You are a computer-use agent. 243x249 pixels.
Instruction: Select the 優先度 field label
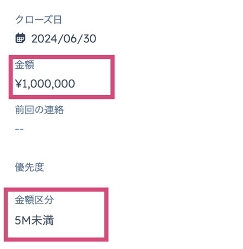click(30, 167)
